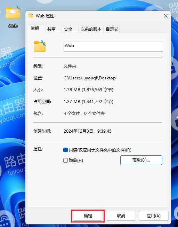Switch to the 以前的版本 tab
The width and height of the screenshot is (178, 227).
coord(91,29)
